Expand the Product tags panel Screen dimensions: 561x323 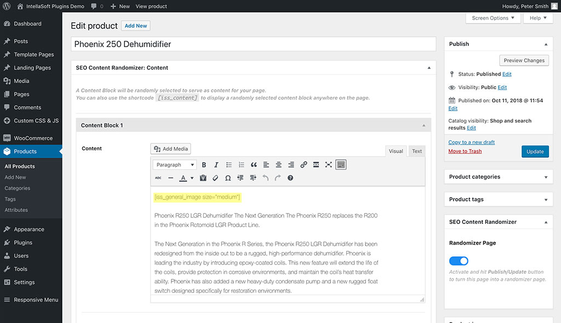pyautogui.click(x=546, y=200)
